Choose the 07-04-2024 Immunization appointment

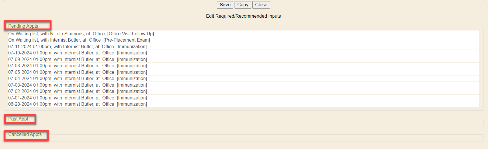click(77, 79)
